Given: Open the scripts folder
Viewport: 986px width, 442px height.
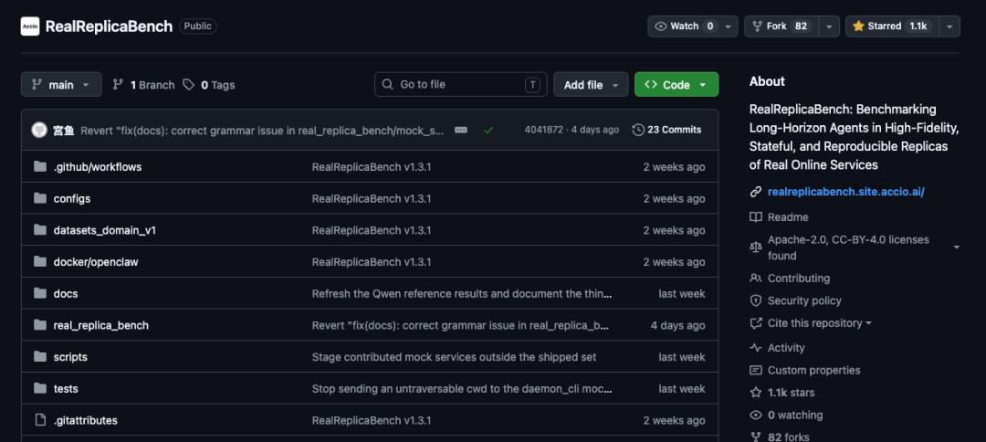Looking at the screenshot, I should [70, 357].
